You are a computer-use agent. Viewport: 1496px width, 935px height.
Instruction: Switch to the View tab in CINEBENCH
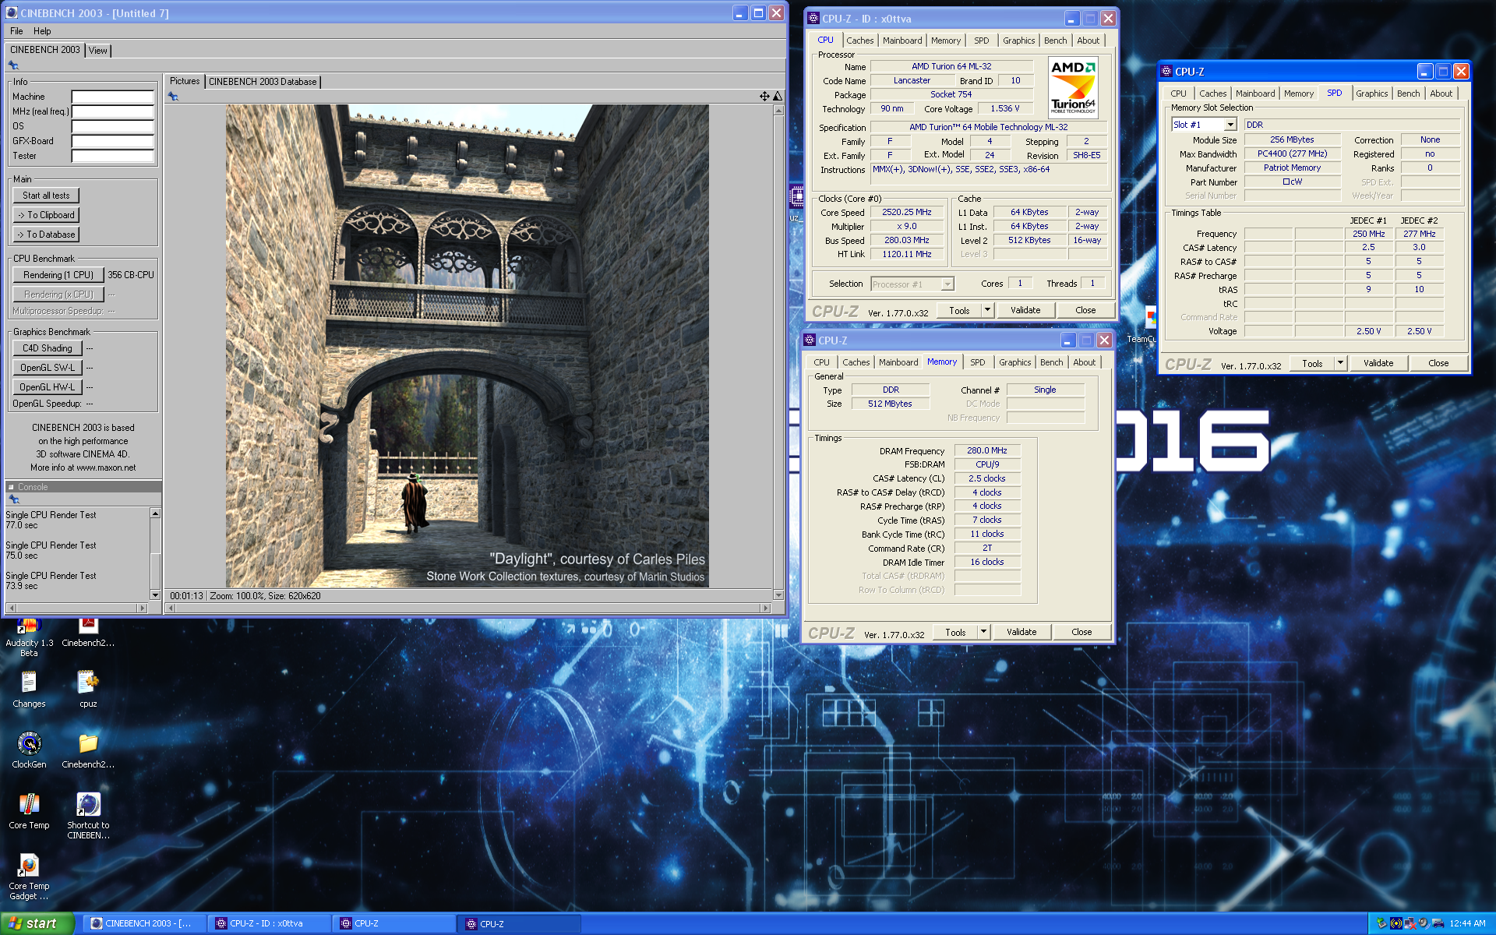pyautogui.click(x=98, y=51)
